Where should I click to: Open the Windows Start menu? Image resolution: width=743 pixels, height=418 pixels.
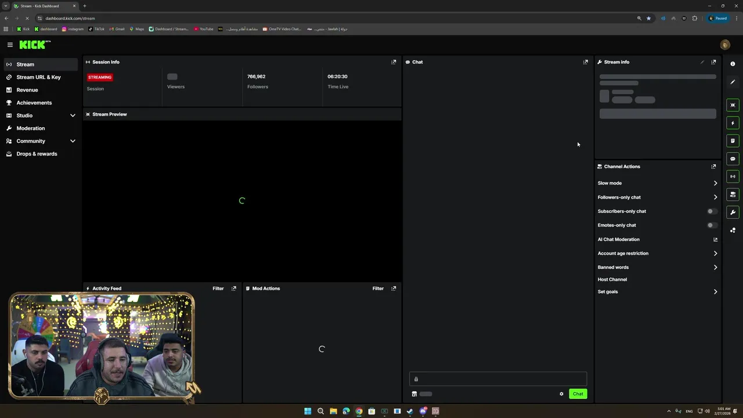point(308,412)
